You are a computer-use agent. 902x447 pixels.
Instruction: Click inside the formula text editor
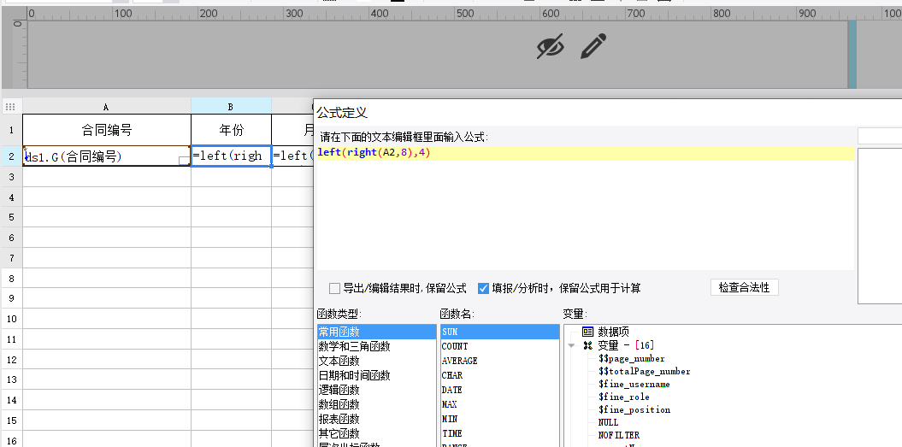585,208
